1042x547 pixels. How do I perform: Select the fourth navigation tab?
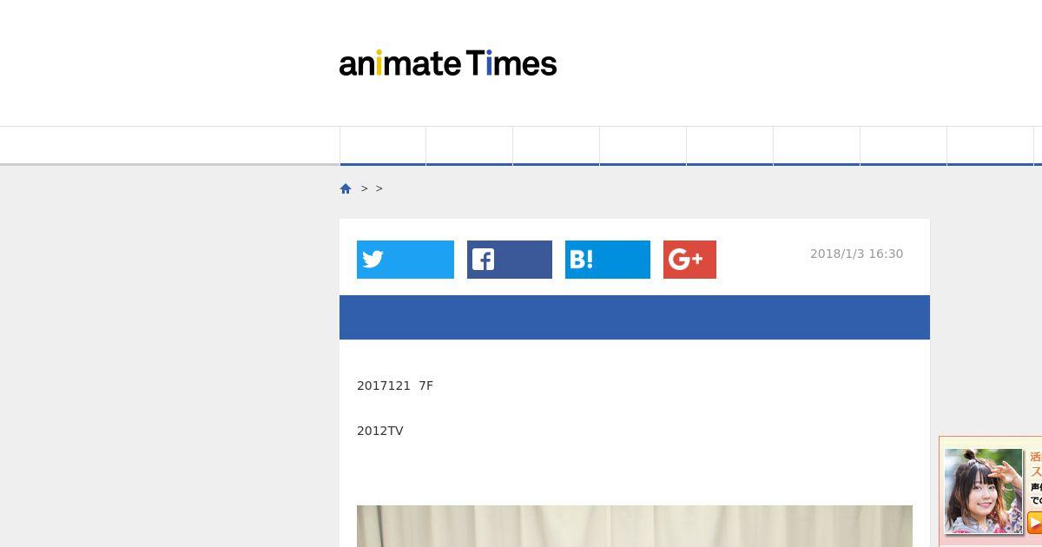tap(643, 146)
